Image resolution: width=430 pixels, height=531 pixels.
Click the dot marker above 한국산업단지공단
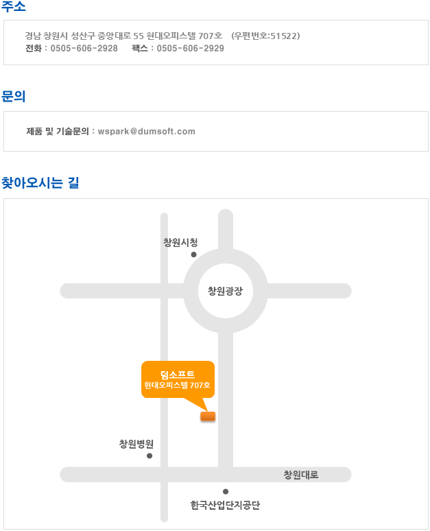226,491
